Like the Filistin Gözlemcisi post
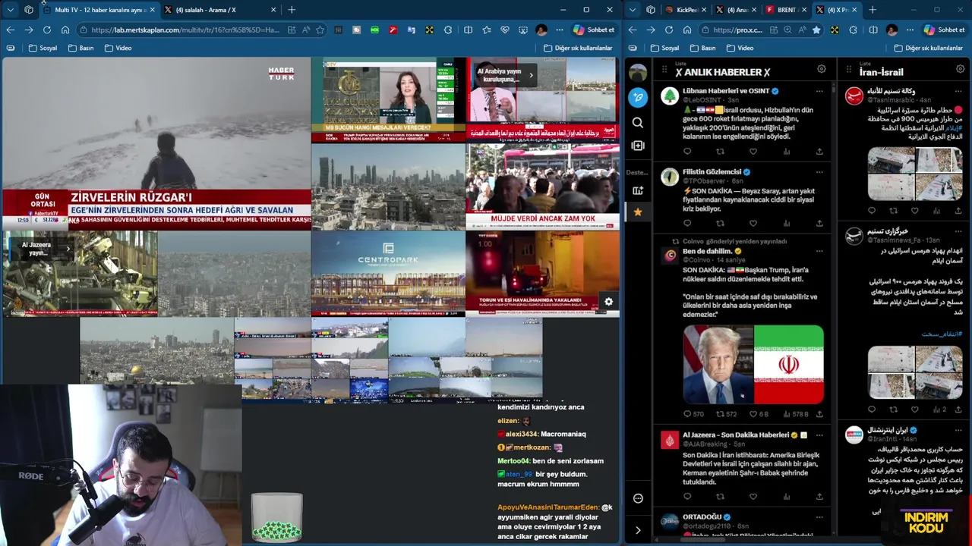 753,224
